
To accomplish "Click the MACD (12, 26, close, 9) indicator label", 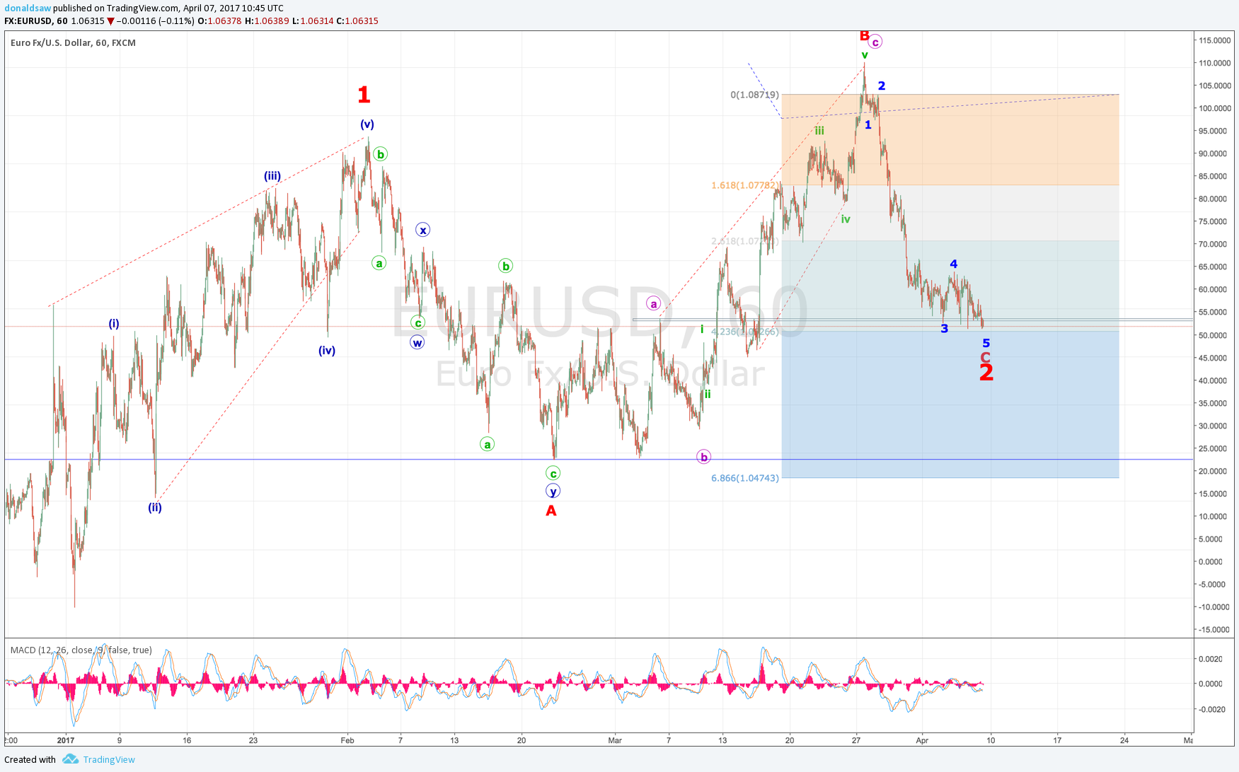I will [x=81, y=650].
